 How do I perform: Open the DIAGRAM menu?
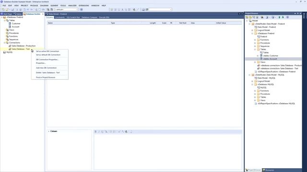click(44, 5)
